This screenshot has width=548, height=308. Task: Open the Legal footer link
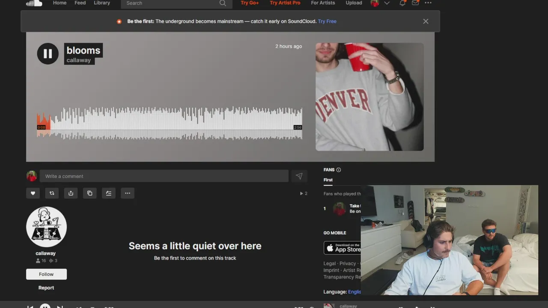pyautogui.click(x=330, y=264)
